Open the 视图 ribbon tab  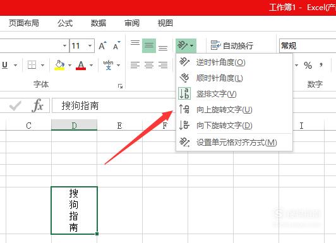(165, 23)
